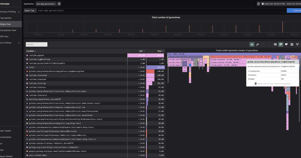Open the Select Tag dropdown
Viewport: 301px width, 158px height.
(30, 11)
